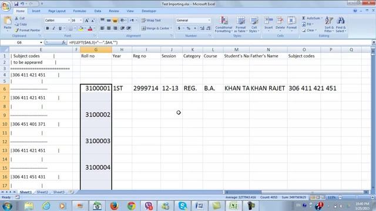Click the Name Box showing G6
This screenshot has height=211, width=376.
pos(20,42)
